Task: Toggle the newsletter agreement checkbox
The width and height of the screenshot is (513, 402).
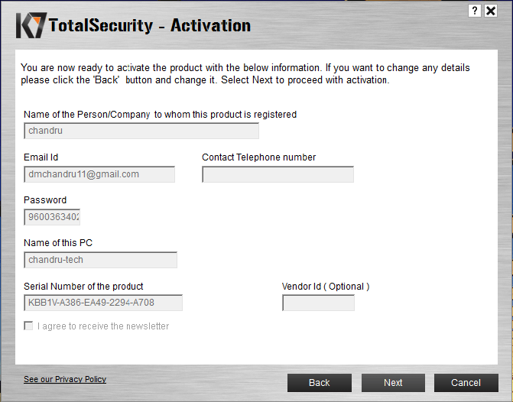Action: [x=28, y=326]
